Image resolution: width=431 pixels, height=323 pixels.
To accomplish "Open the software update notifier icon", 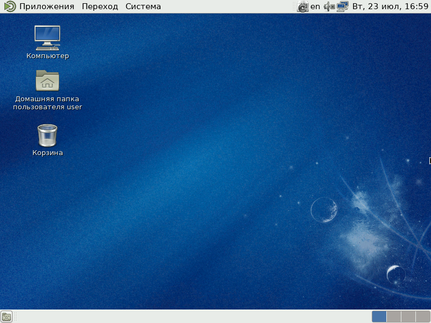I will coord(303,6).
